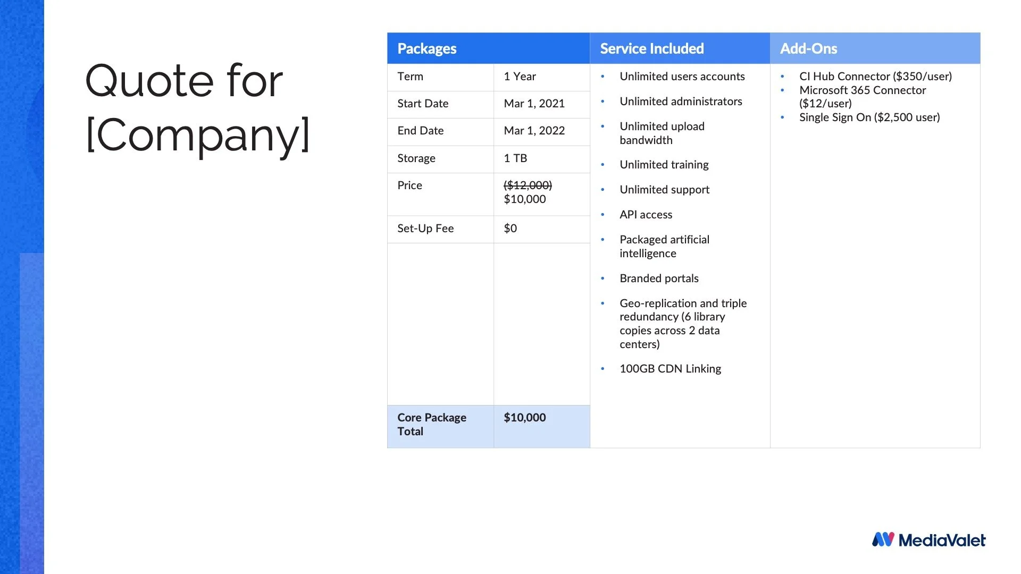The width and height of the screenshot is (1021, 574).
Task: Click the Add-Ons column header
Action: 808,48
